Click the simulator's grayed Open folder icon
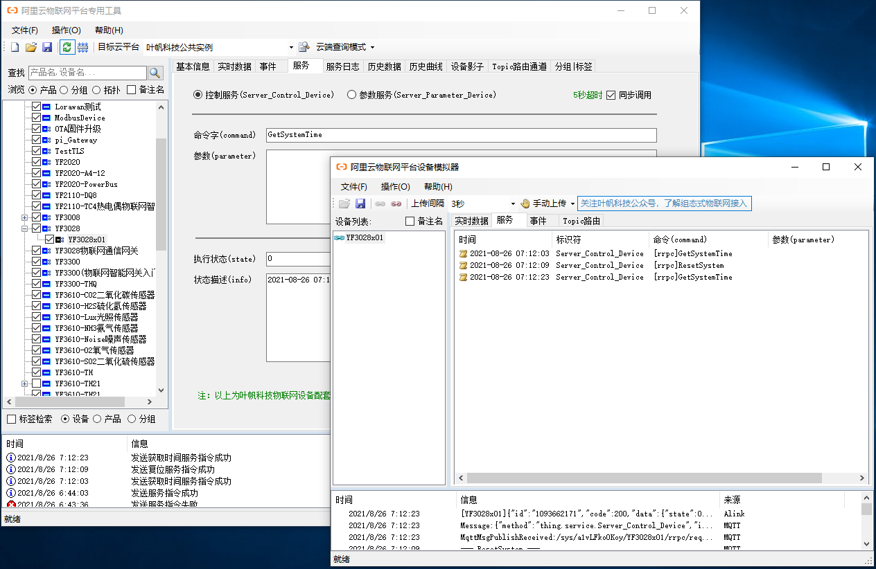The image size is (876, 569). pos(344,204)
